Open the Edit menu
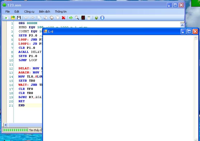200x141 pixels. (x=17, y=12)
